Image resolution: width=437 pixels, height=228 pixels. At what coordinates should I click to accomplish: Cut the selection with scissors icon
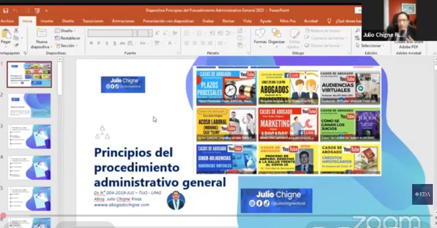tap(16, 30)
